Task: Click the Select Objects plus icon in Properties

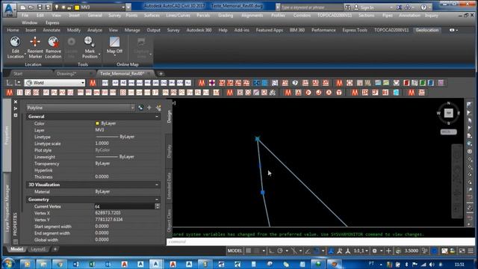Action: (149, 108)
